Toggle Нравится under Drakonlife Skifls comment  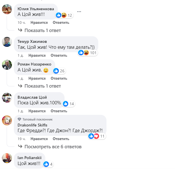39,139
